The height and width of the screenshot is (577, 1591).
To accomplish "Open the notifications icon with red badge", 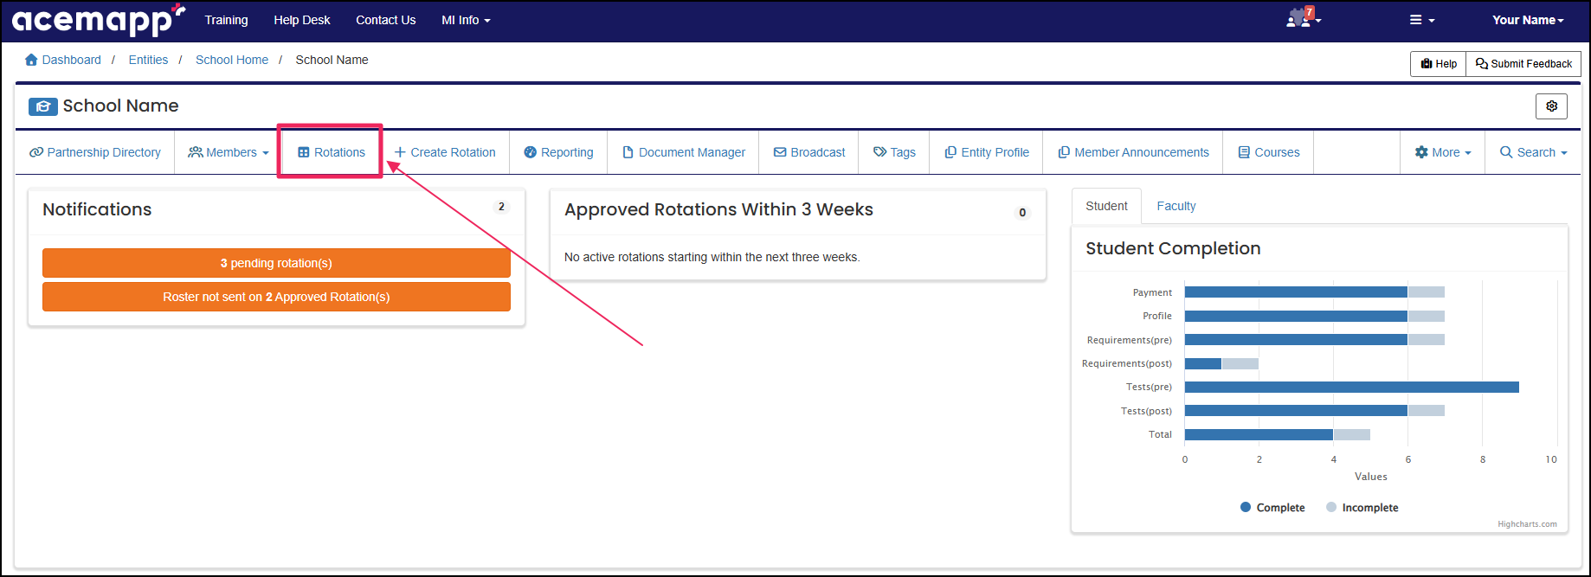I will point(1303,18).
